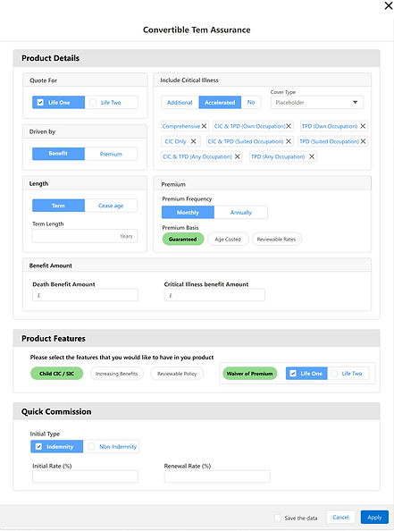
Task: Remove the Comprehensive tag with its X
Action: 204,126
